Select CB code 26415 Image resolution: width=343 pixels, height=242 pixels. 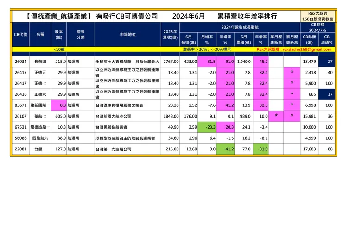tap(20, 73)
